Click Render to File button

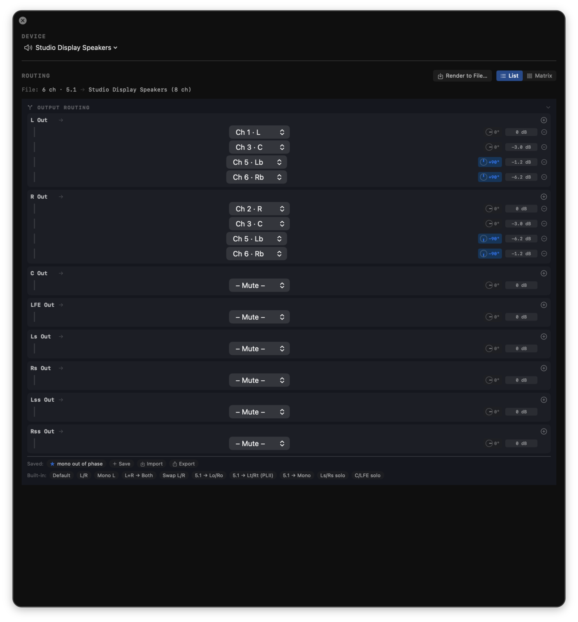[x=462, y=76]
